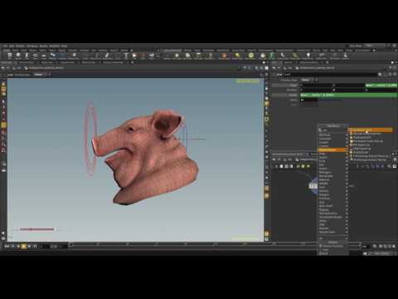Viewport: 398px width, 299px height.
Task: Select the Box tool on the Create shelf
Action: tap(10, 56)
